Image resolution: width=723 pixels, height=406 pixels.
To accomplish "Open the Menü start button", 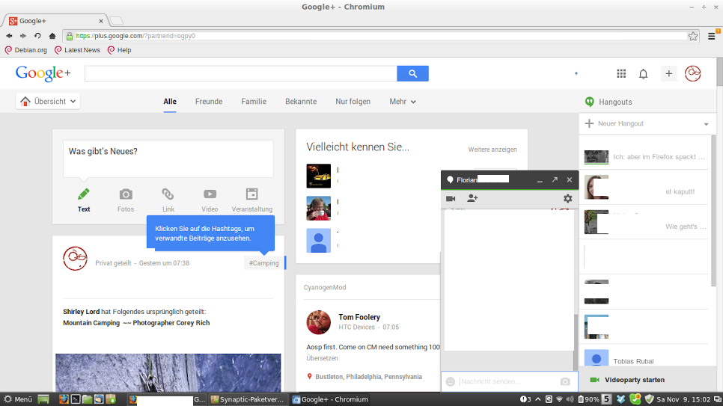I will [x=17, y=399].
